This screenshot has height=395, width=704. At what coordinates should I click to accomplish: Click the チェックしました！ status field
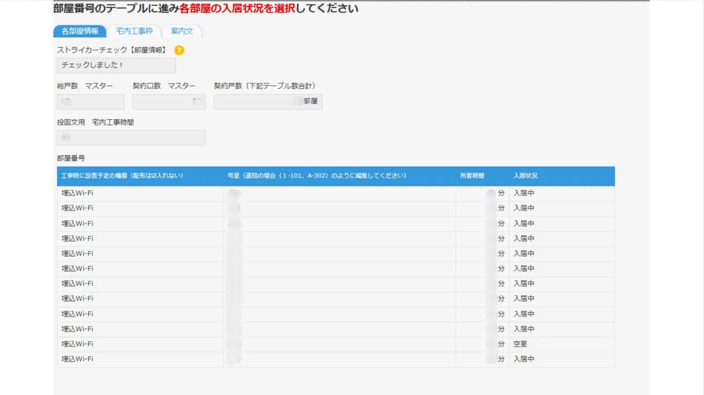[116, 66]
